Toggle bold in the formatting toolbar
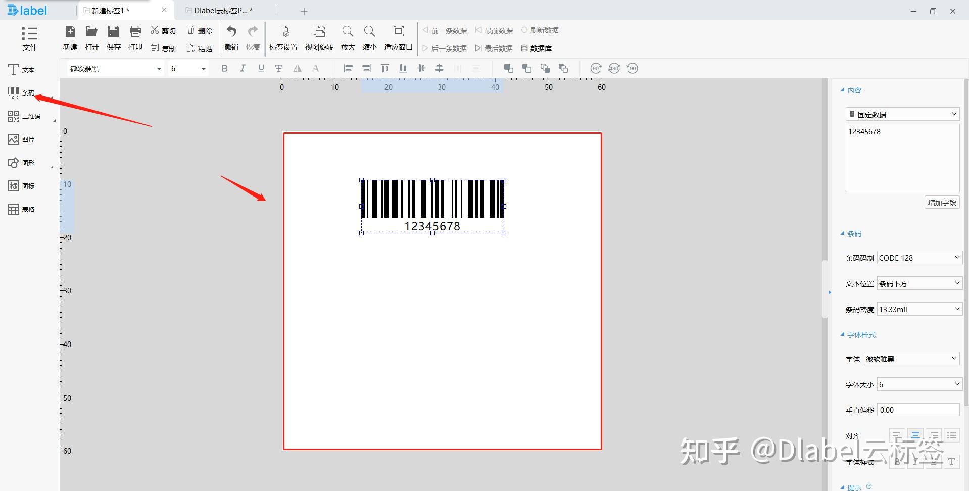This screenshot has height=491, width=969. pos(225,68)
